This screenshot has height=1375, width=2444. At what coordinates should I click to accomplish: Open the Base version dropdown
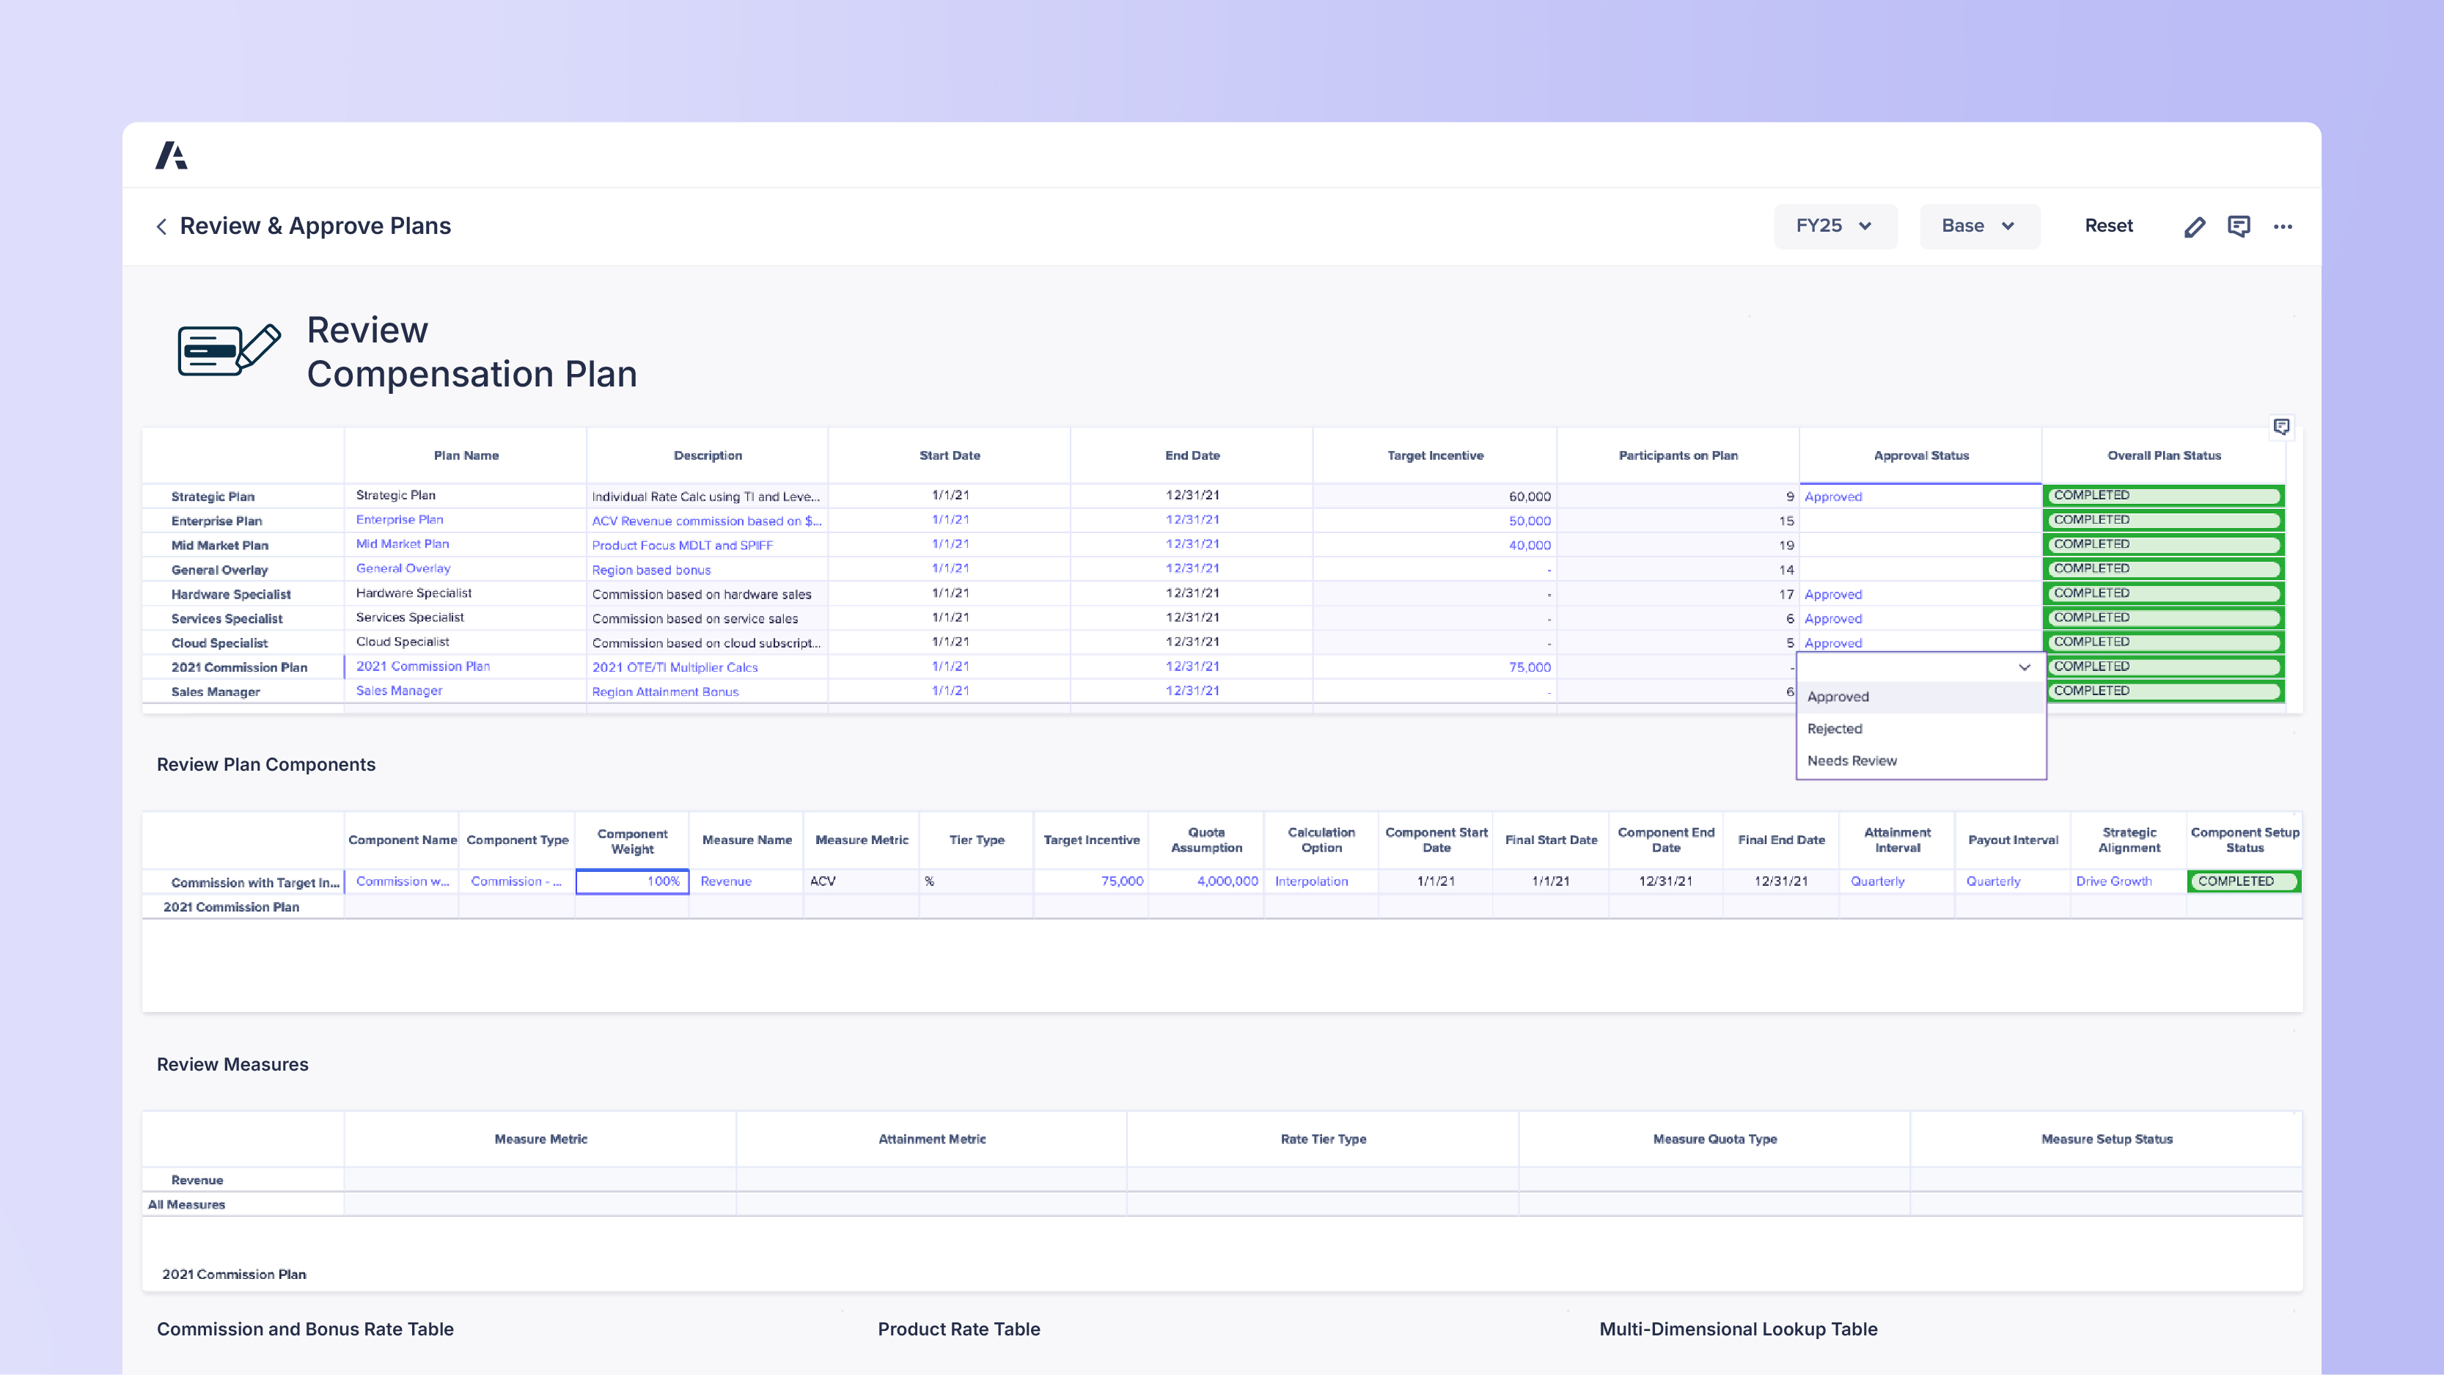pos(1979,226)
